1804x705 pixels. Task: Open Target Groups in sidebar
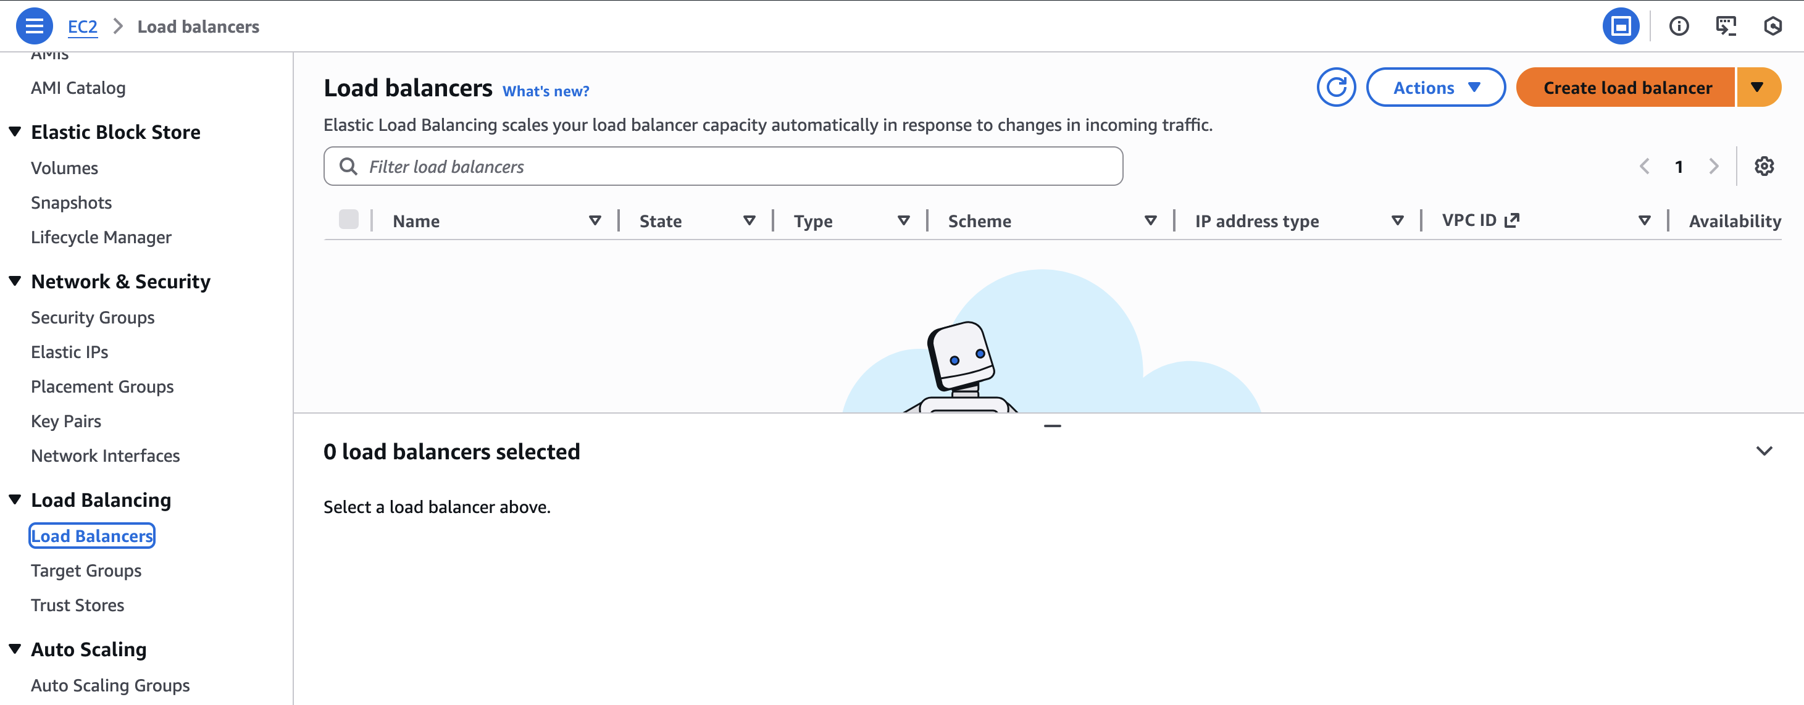click(86, 570)
